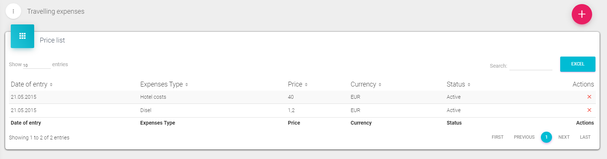Image resolution: width=607 pixels, height=159 pixels.
Task: Select page 1 in pagination
Action: pos(546,137)
